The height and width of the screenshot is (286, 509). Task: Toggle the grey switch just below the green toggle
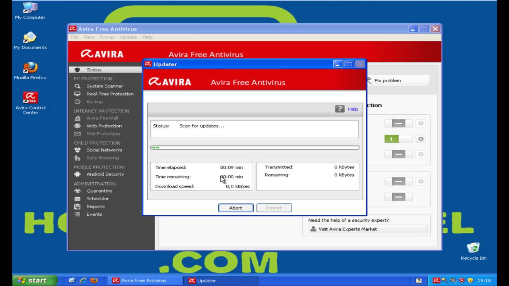pos(398,154)
